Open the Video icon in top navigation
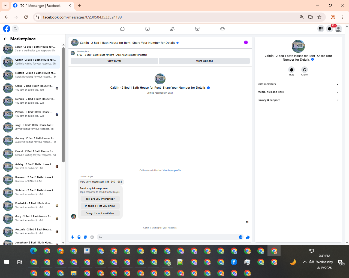Screen dimensions: 349x278 148,29
